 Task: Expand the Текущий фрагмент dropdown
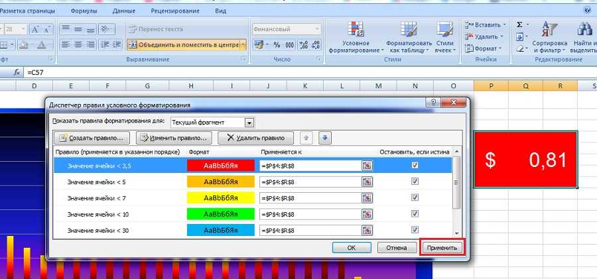tap(249, 123)
